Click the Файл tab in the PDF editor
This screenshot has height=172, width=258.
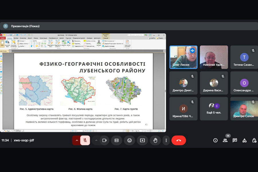(3, 38)
